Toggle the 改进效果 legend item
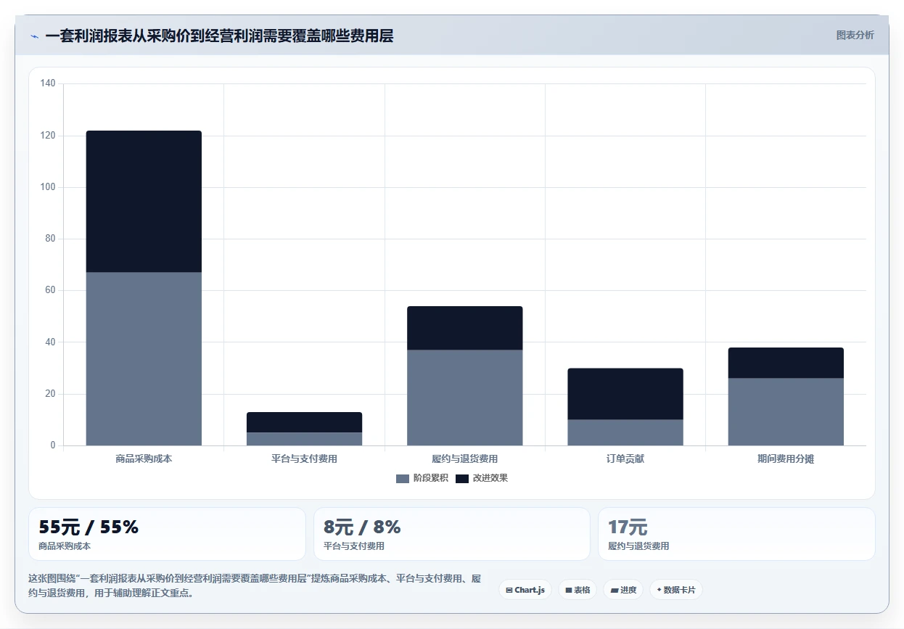The width and height of the screenshot is (904, 629). [x=481, y=478]
